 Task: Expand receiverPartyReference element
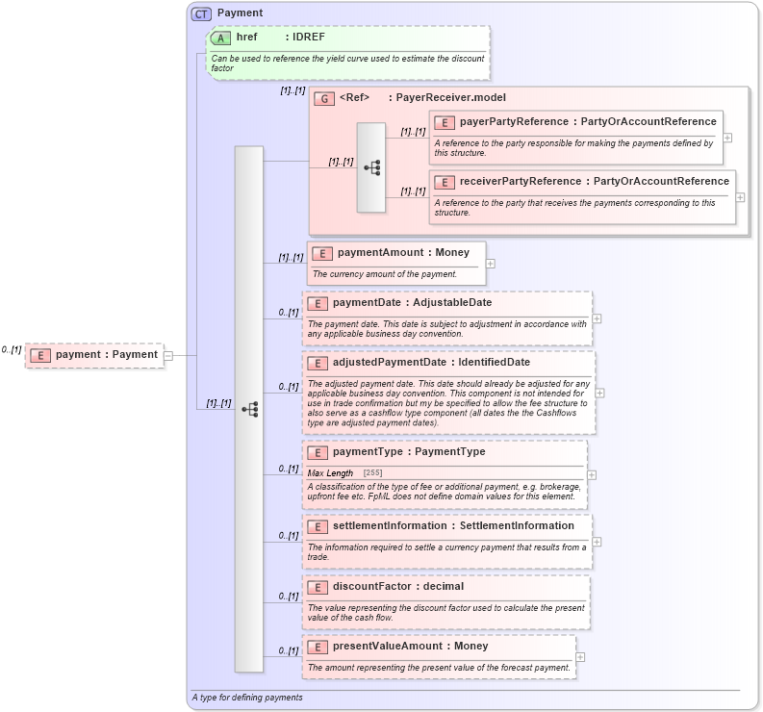pos(740,197)
